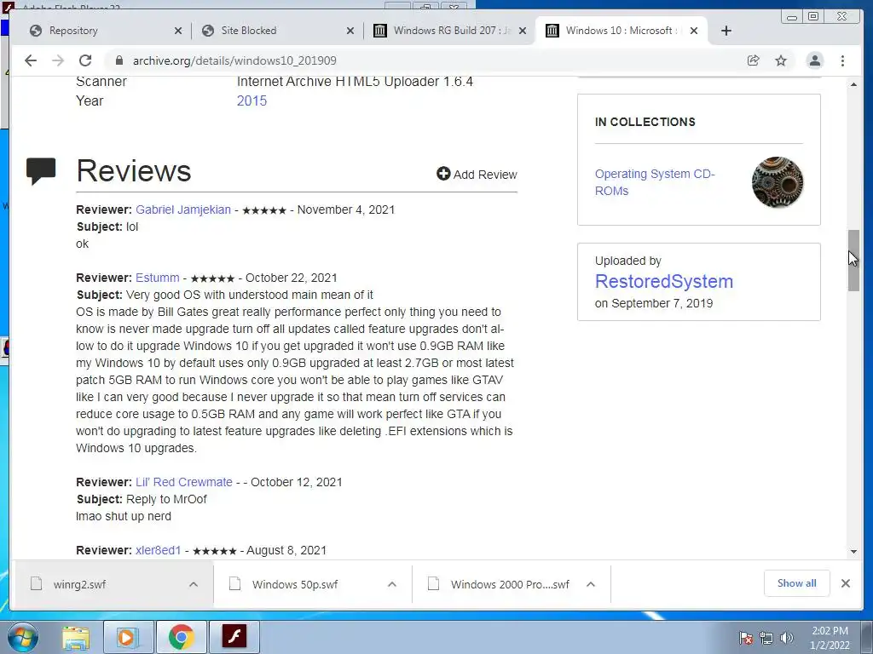Open reviewer Estumm's profile
Image resolution: width=873 pixels, height=654 pixels.
[x=158, y=278]
